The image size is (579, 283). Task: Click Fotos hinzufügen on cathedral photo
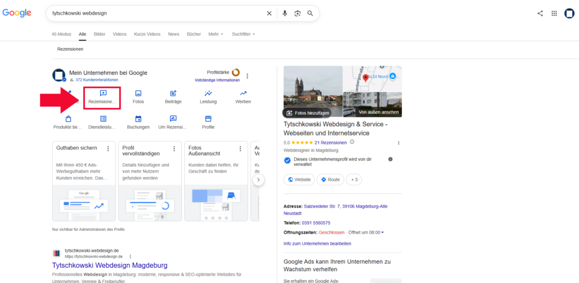pyautogui.click(x=308, y=113)
